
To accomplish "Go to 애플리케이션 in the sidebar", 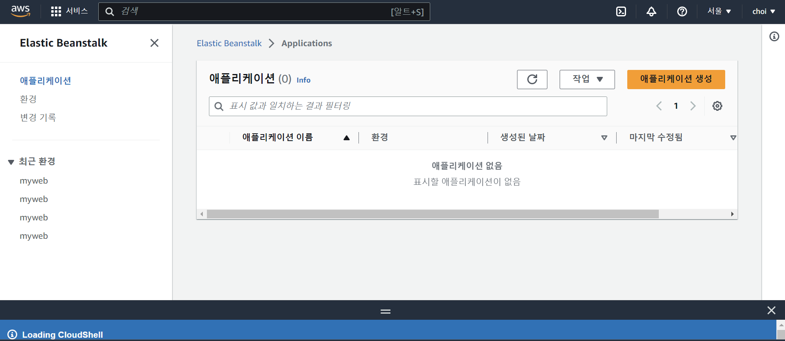I will pos(45,81).
